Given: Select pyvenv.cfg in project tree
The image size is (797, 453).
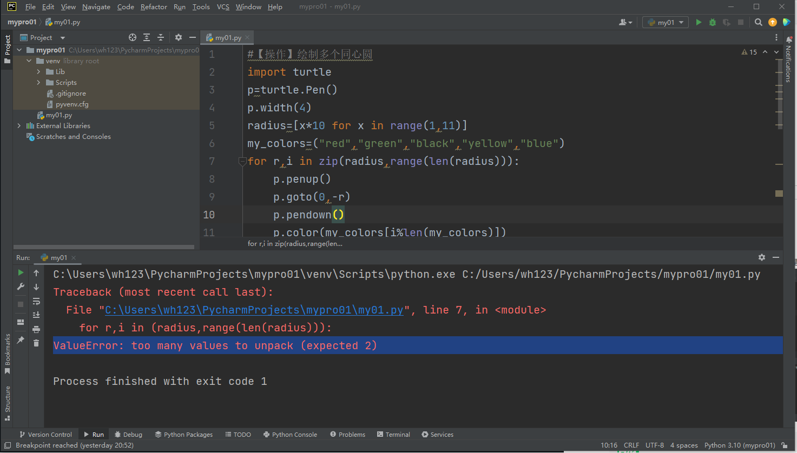Looking at the screenshot, I should [71, 104].
